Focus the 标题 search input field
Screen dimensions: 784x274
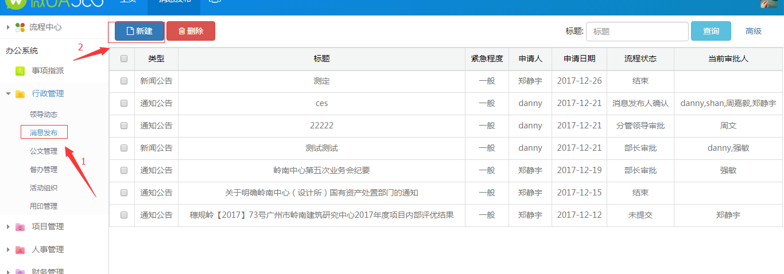pos(636,32)
